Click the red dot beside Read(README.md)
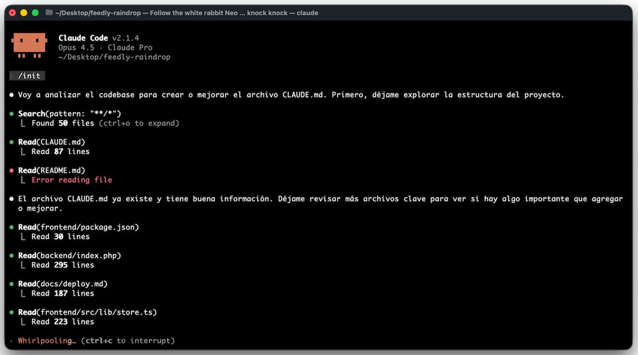Viewport: 638px width, 355px height. click(12, 170)
